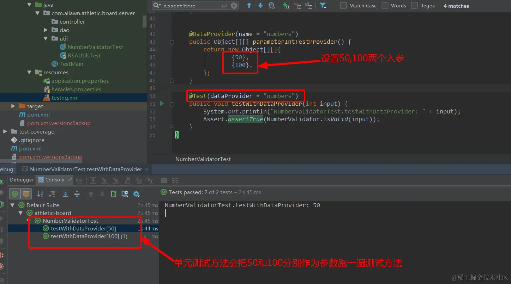Collapse the athletic-board test node
Screen dimensions: 511x284
click(21, 213)
